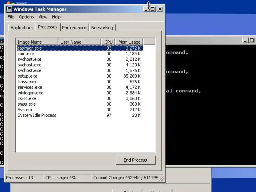Open the Help menu

pos(56,17)
